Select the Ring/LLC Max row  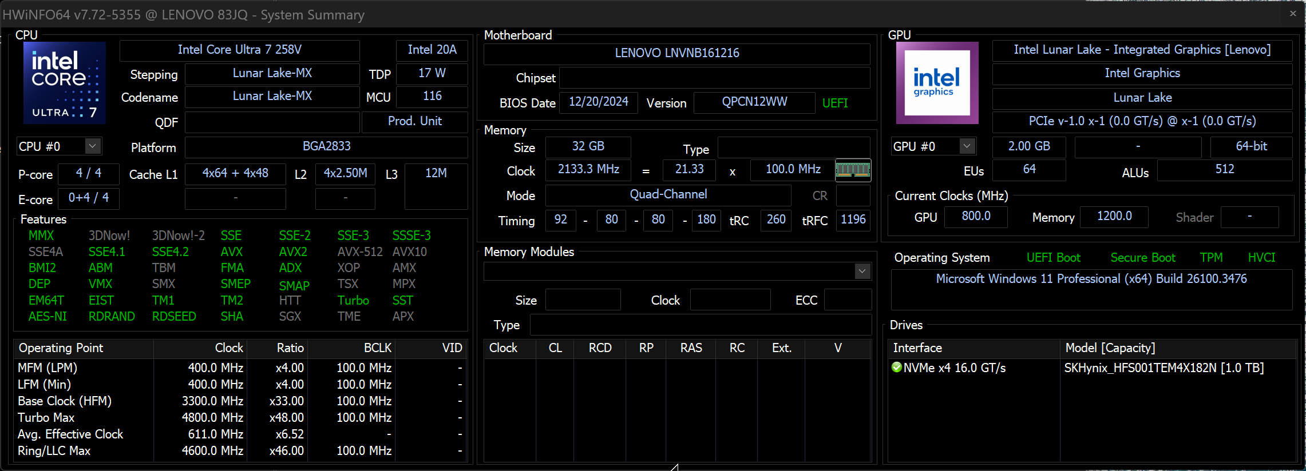240,451
